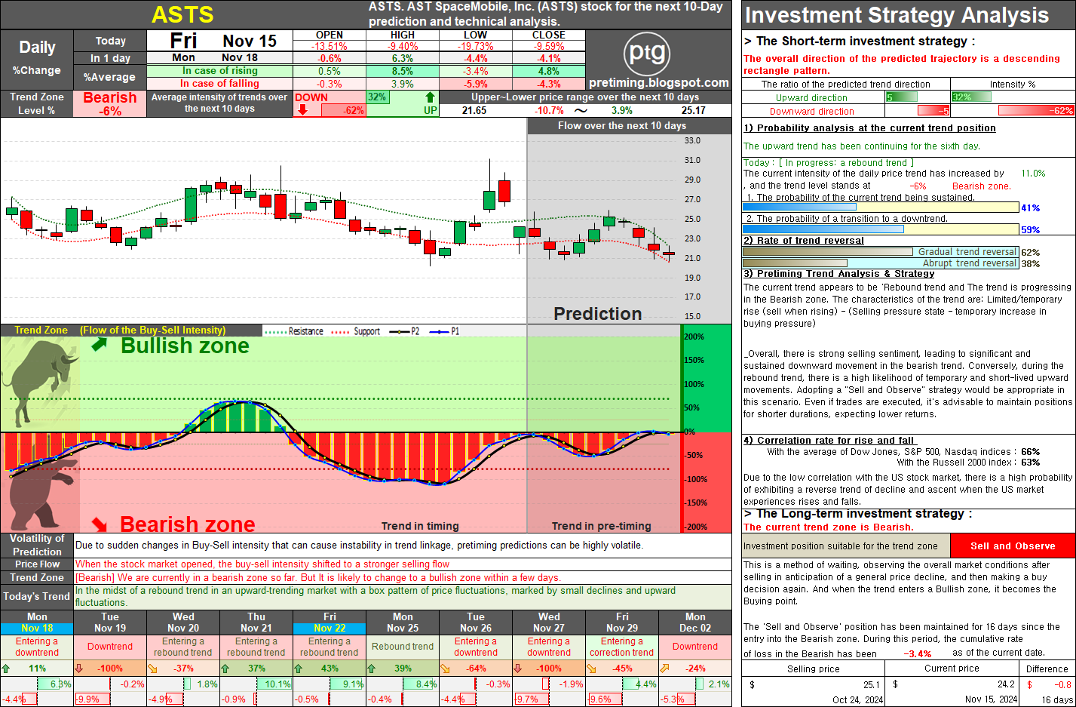Select the Mon Dec 02 forecast column header
The height and width of the screenshot is (707, 1076).
(x=695, y=622)
